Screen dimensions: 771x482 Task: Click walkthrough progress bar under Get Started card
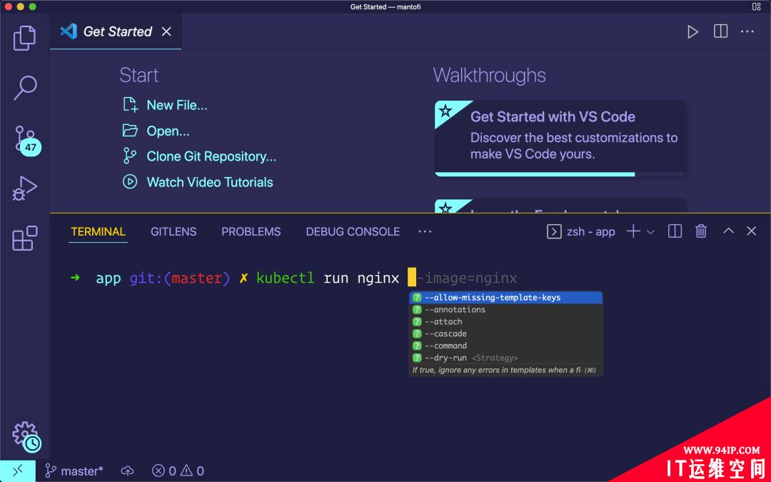(560, 174)
